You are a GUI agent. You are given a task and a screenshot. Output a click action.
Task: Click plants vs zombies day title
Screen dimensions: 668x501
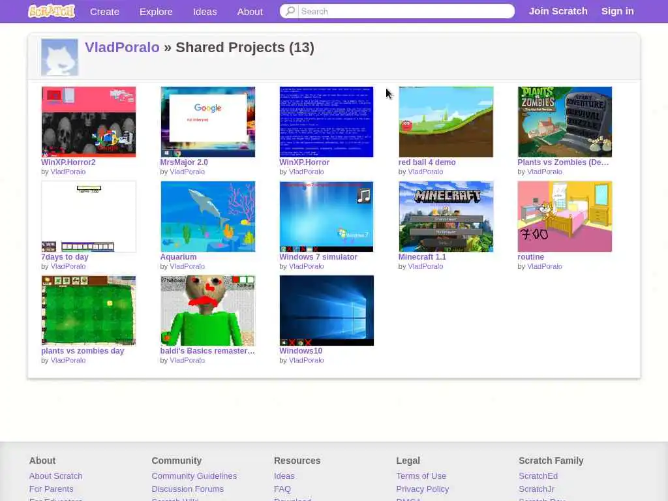[83, 350]
